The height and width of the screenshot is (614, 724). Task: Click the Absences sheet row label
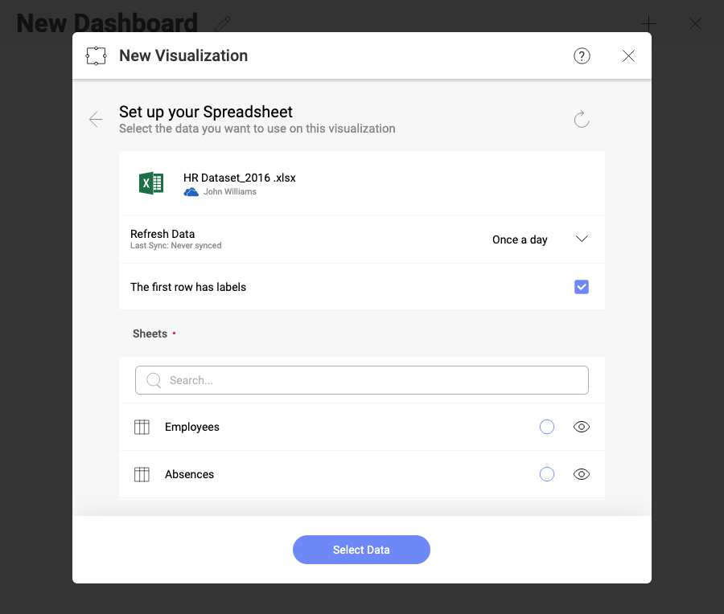click(190, 474)
